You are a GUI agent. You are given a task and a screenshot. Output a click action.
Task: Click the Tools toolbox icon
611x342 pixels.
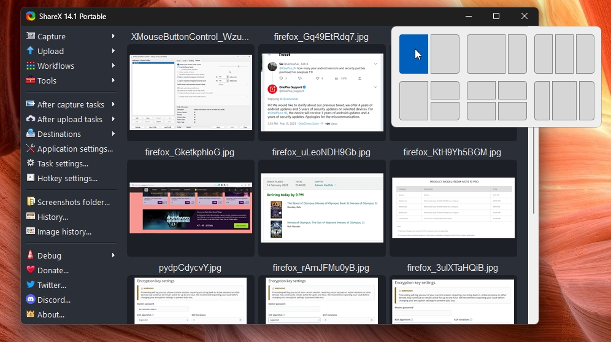31,80
